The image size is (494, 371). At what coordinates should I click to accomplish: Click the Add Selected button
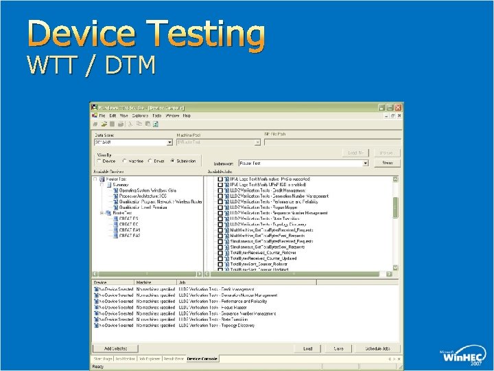point(115,348)
